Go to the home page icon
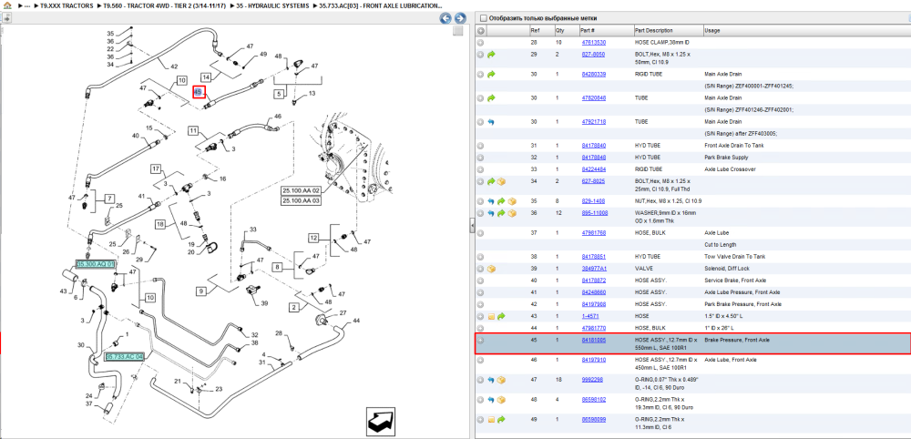 click(7, 5)
